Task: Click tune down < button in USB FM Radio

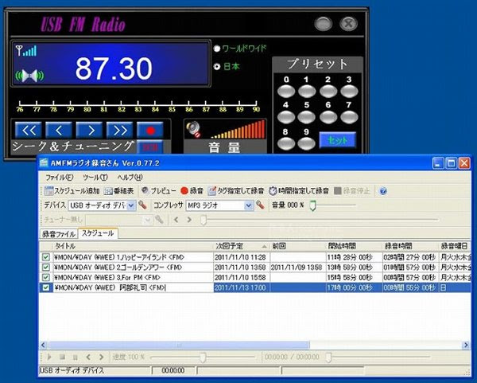Action: [x=59, y=131]
